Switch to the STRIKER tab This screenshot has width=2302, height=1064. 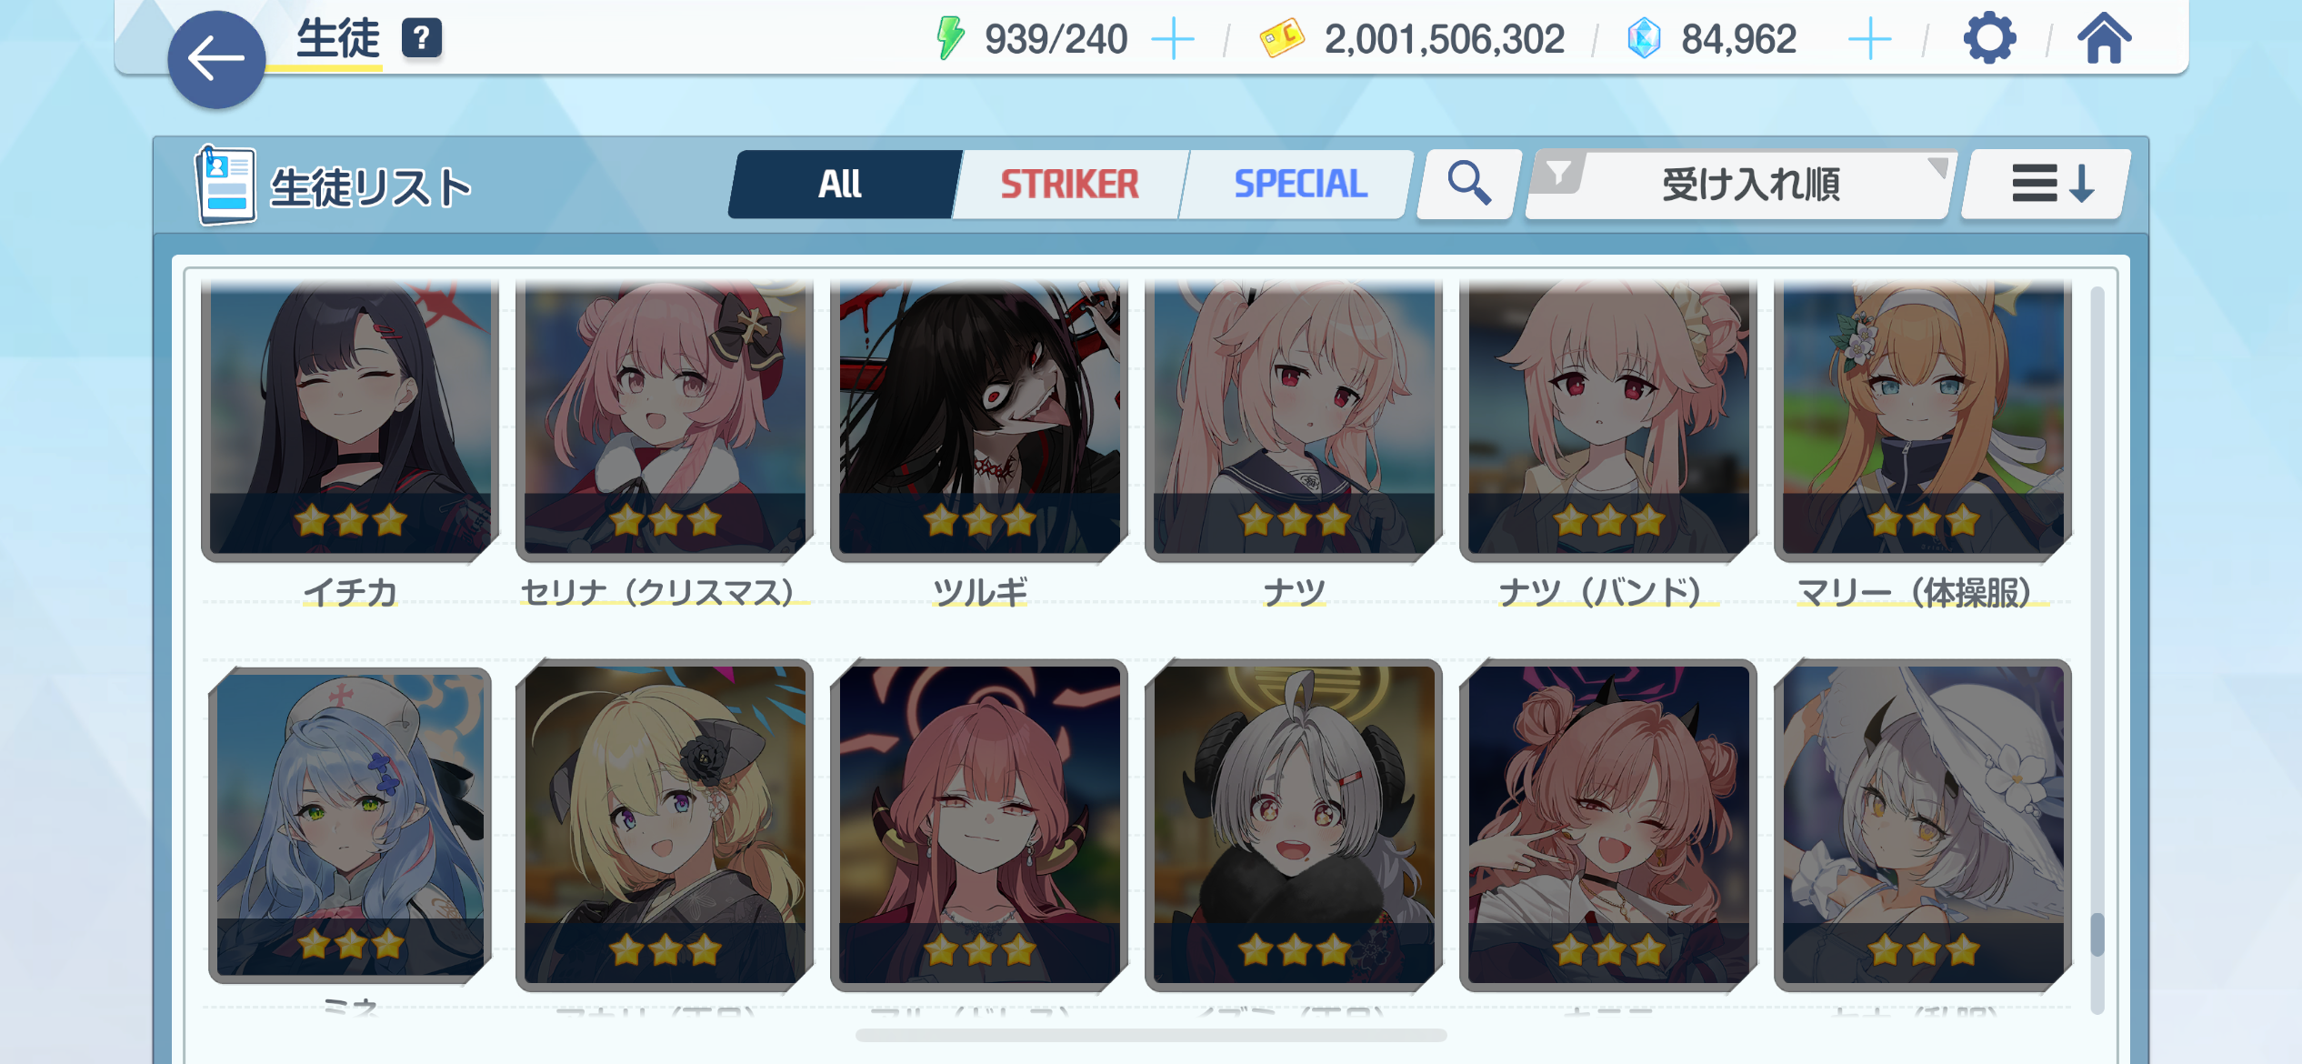click(x=1069, y=184)
